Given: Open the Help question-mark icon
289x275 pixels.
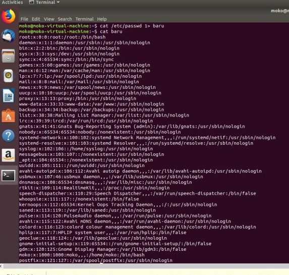Looking at the screenshot, I should point(8,136).
